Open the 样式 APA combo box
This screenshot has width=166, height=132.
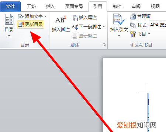pyautogui.click(x=158, y=25)
